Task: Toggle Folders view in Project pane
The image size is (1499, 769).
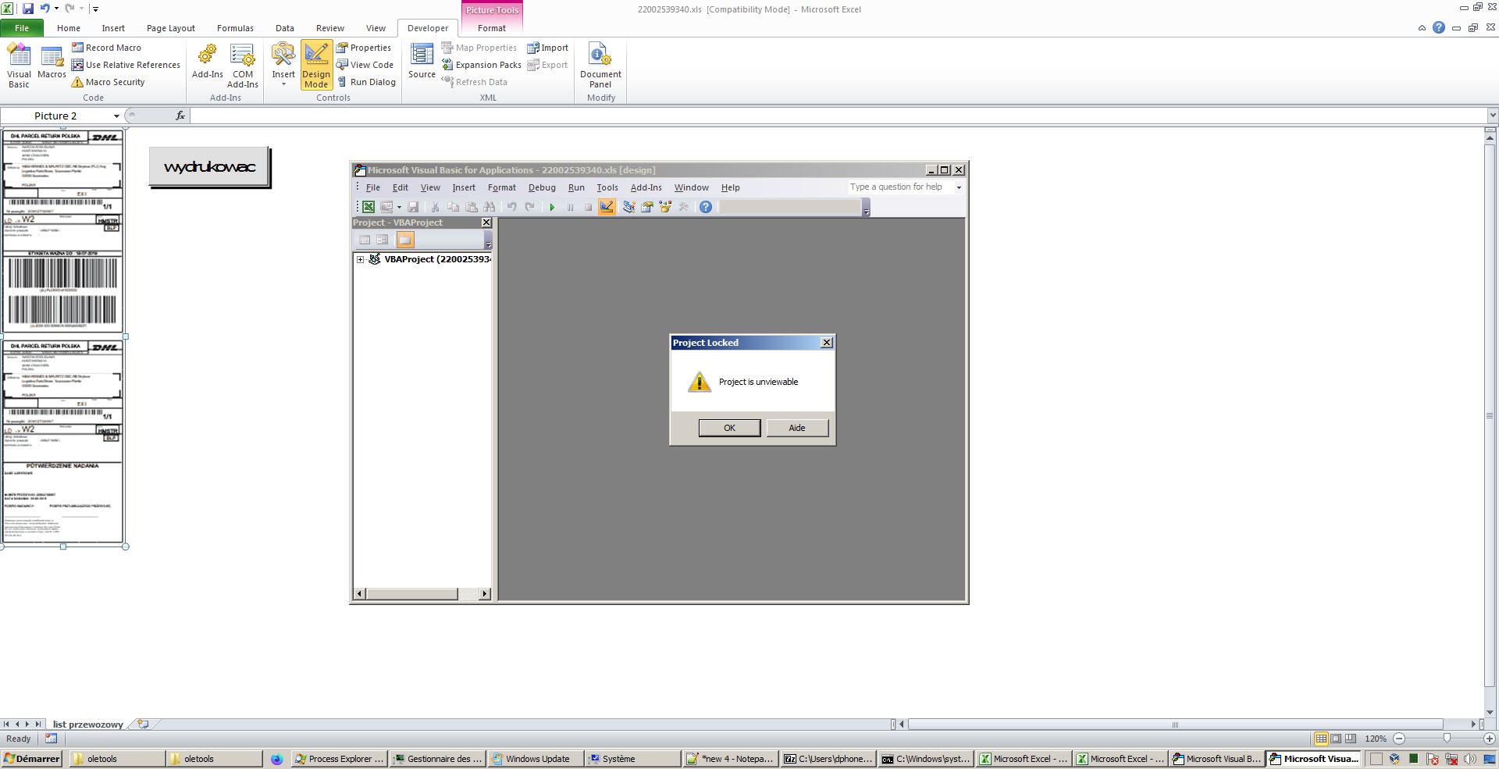Action: tap(404, 240)
